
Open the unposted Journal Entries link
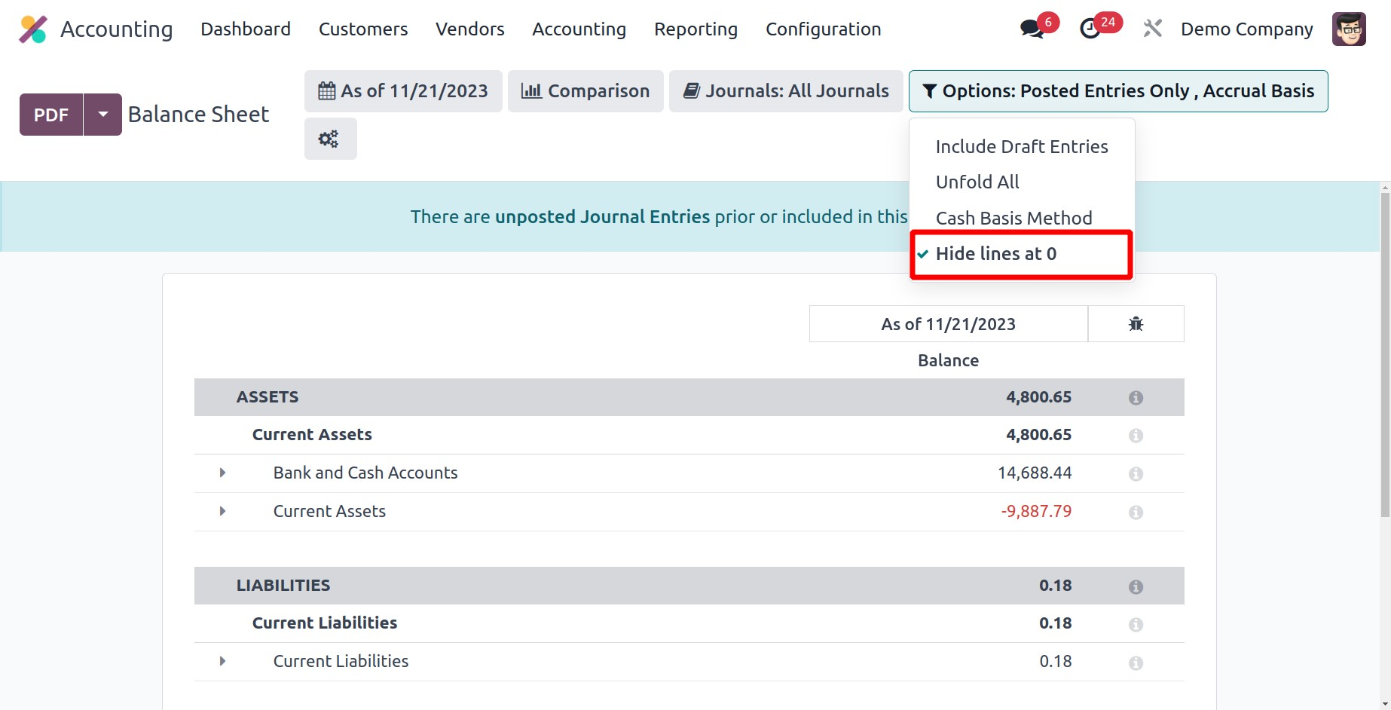point(602,217)
